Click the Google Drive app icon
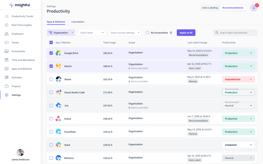Image resolution: width=263 pixels, height=164 pixels. (58, 53)
